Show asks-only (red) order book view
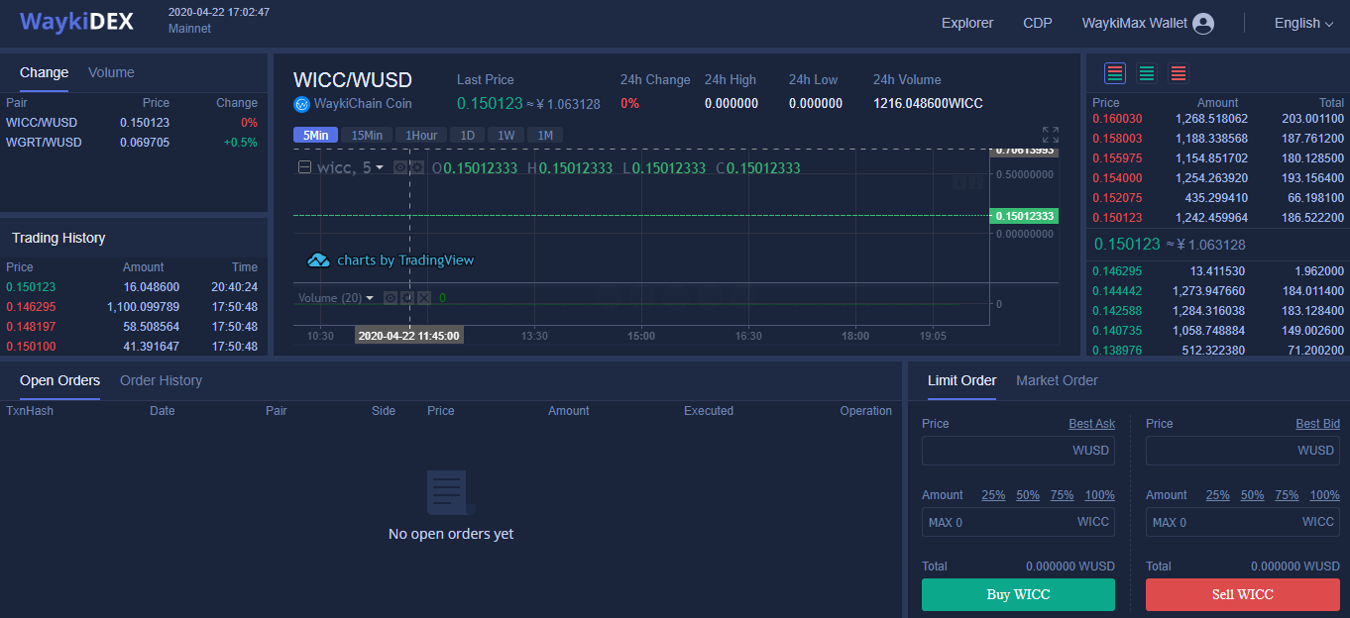 click(1179, 73)
